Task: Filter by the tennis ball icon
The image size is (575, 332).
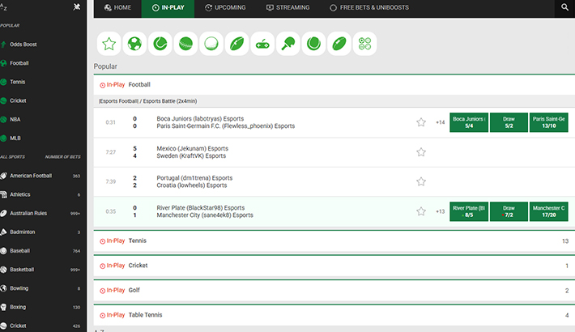Action: (x=160, y=44)
